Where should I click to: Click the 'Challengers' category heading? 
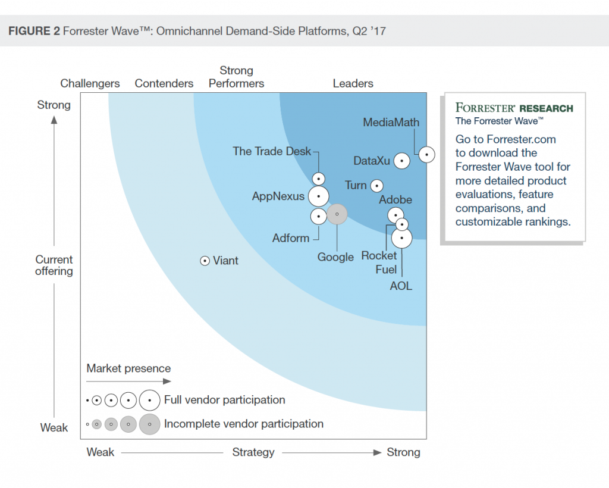[90, 83]
